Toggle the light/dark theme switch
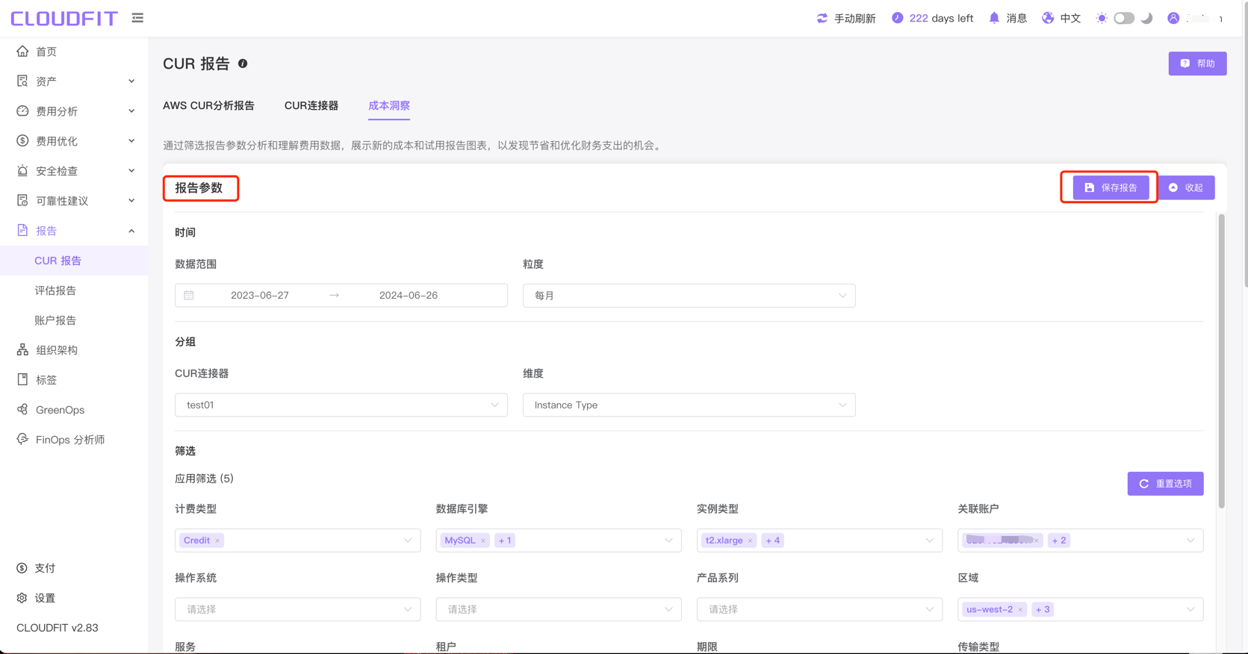 coord(1124,18)
